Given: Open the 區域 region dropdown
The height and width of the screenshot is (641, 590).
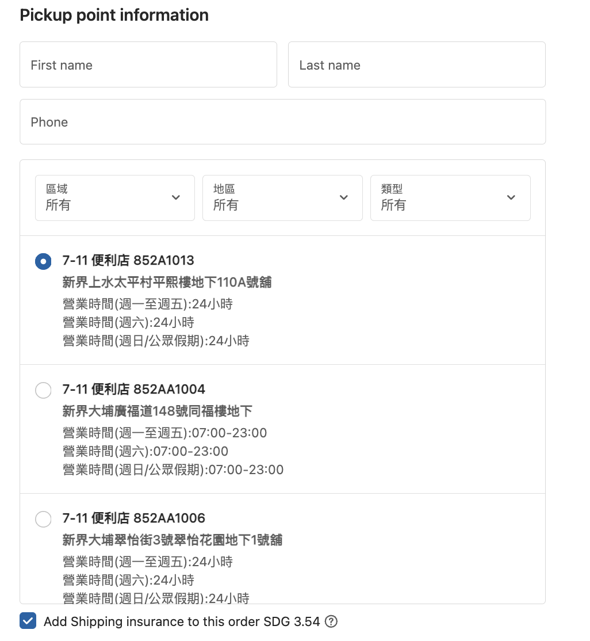Looking at the screenshot, I should tap(115, 198).
